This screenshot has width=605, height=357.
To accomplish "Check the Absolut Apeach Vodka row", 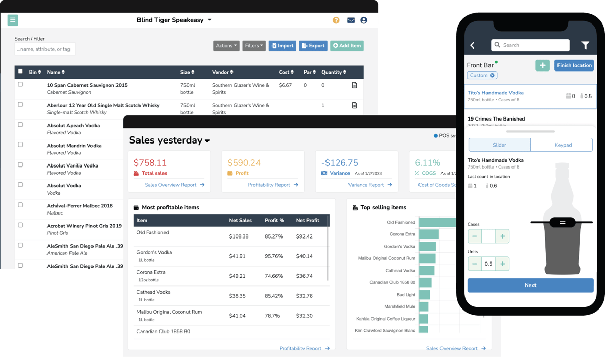I will click(x=20, y=125).
